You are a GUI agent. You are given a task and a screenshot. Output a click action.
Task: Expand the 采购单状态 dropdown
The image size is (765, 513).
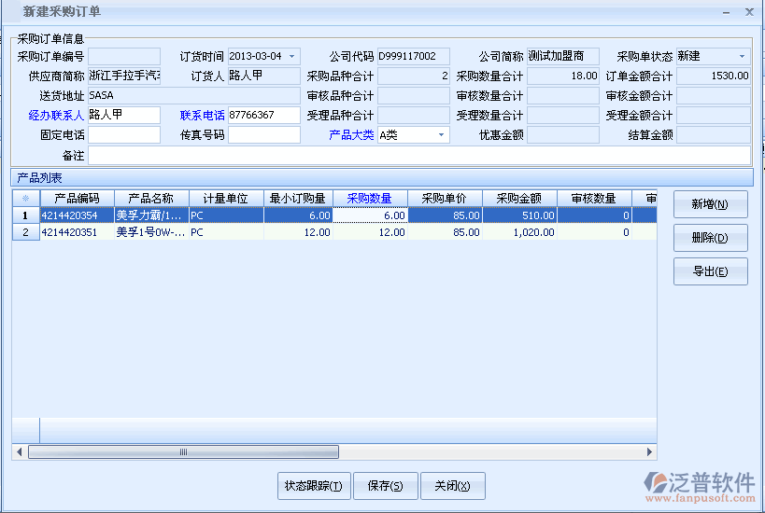[742, 57]
